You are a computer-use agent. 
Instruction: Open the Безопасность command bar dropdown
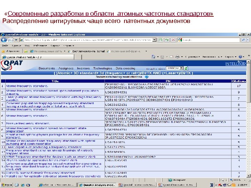click(x=212, y=57)
